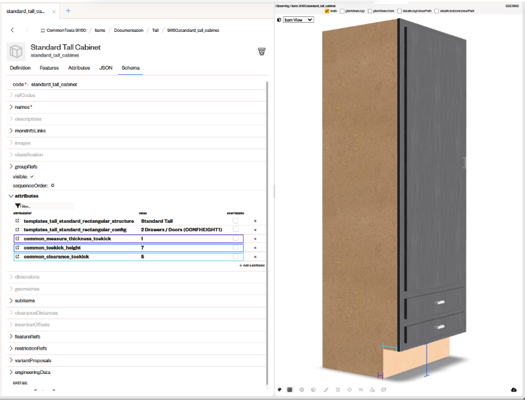The width and height of the screenshot is (525, 400).
Task: Open templates_tall_standard_rectangular_structure external link icon
Action: [18, 221]
